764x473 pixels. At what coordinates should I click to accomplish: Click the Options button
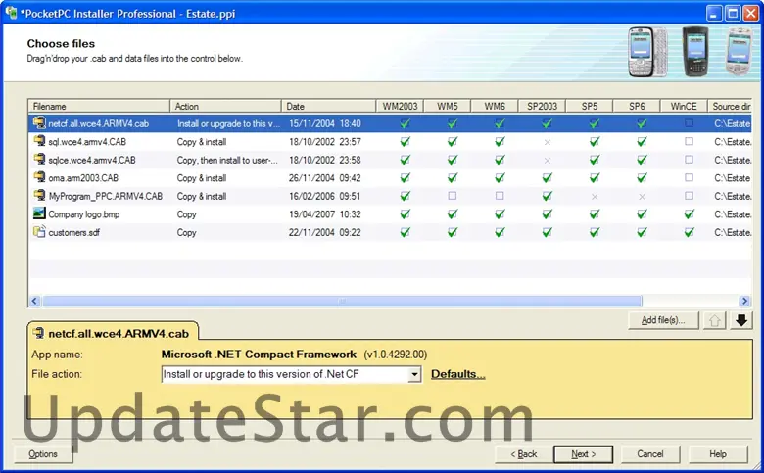(43, 454)
